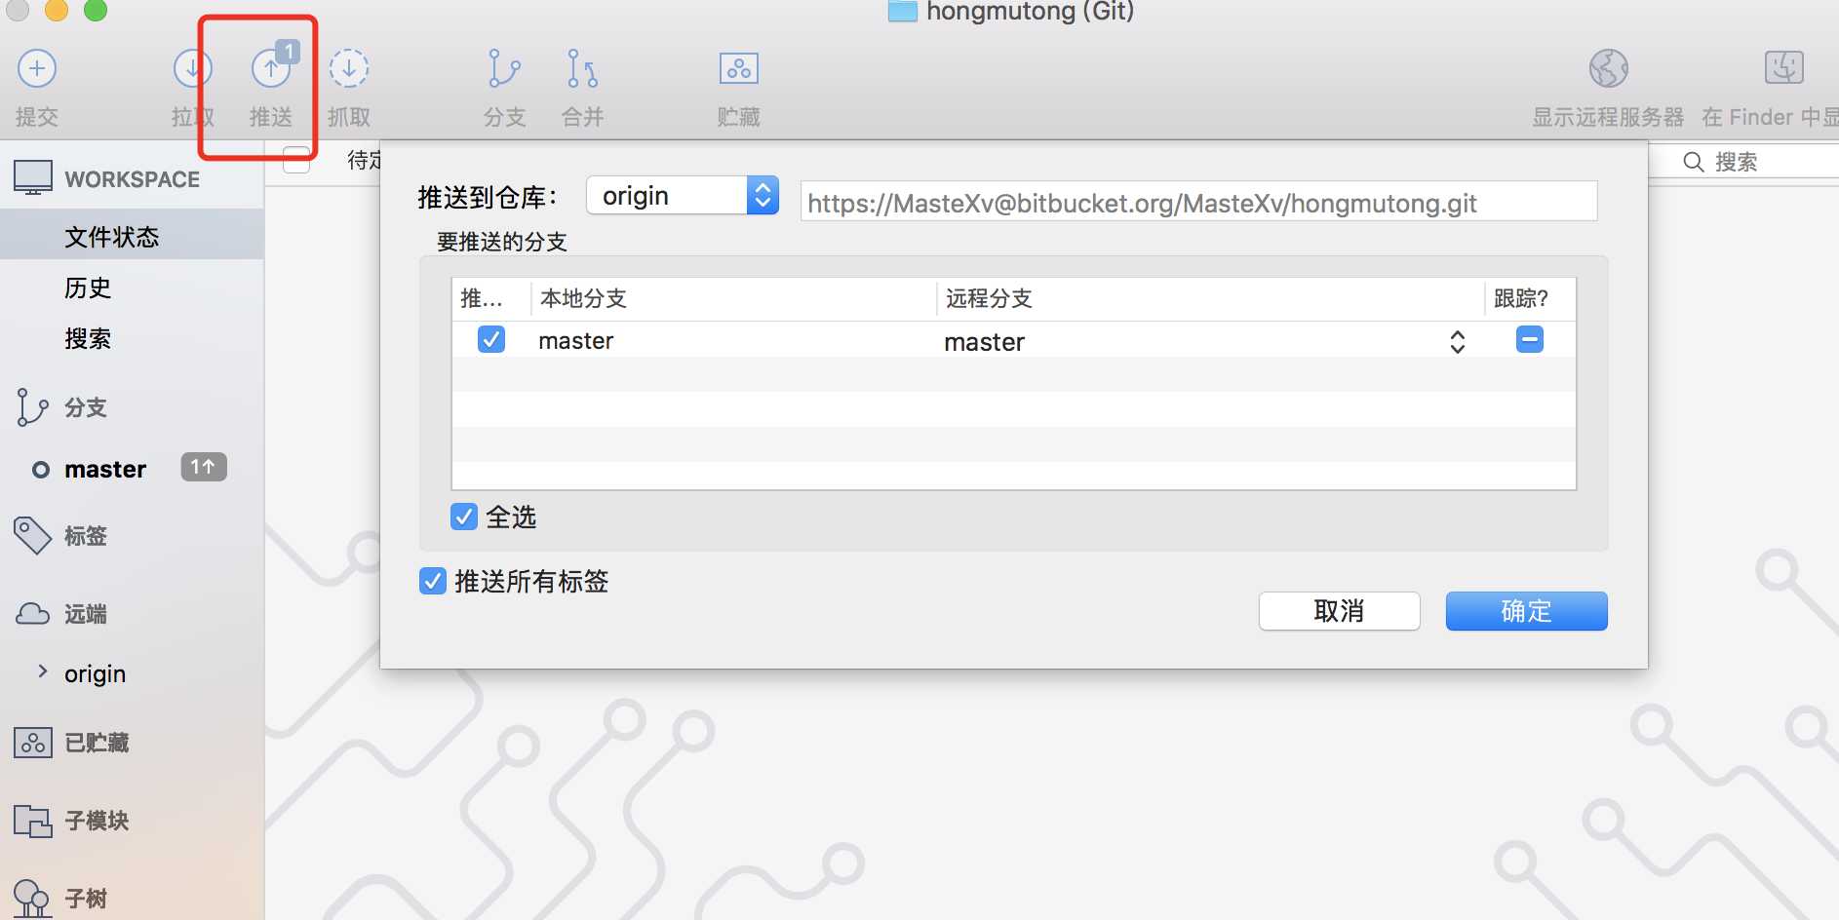
Task: Click the Pull (拉取) toolbar icon
Action: click(193, 68)
